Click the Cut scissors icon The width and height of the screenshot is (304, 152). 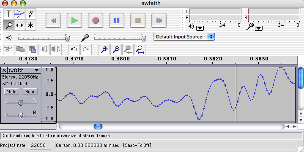point(8,49)
